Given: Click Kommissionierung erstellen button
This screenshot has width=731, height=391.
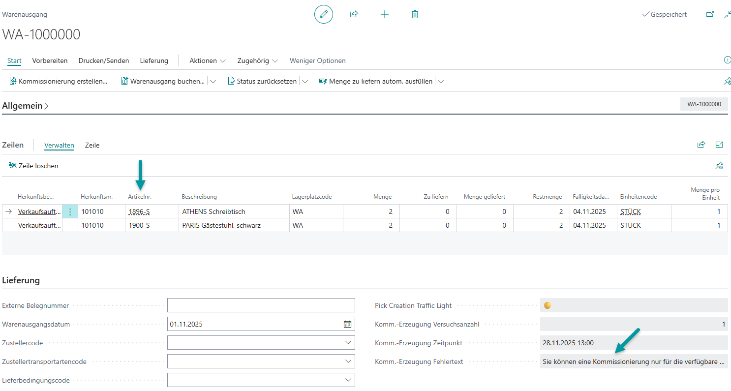Looking at the screenshot, I should (59, 82).
